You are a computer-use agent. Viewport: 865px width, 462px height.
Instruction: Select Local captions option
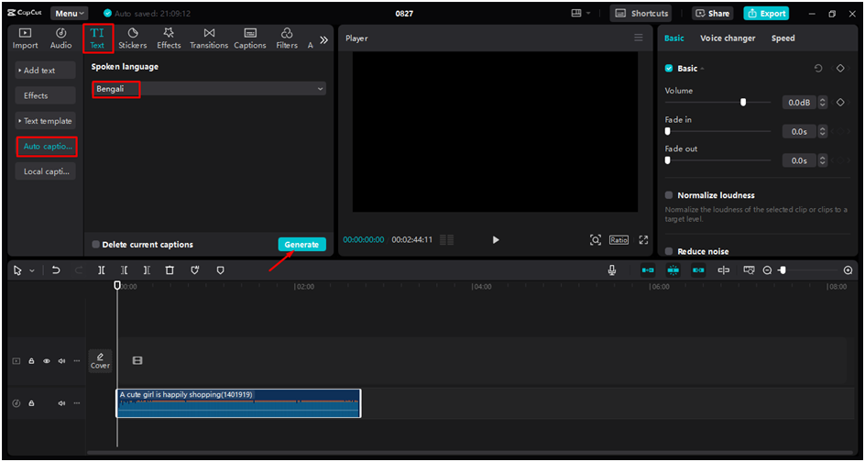tap(45, 171)
